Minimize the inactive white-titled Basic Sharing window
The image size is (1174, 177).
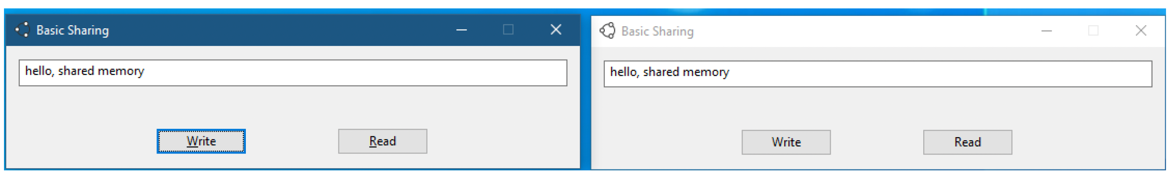click(x=1046, y=31)
